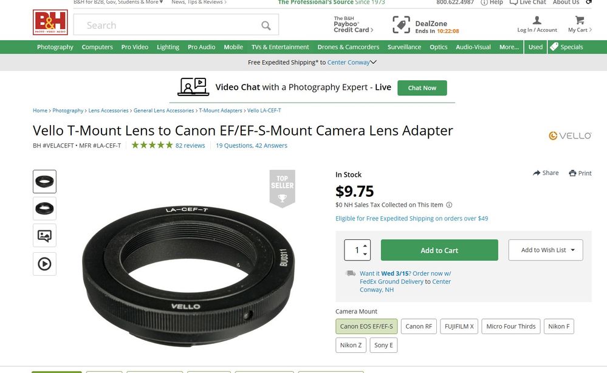Image resolution: width=607 pixels, height=373 pixels.
Task: Open the Computers menu
Action: [x=97, y=47]
